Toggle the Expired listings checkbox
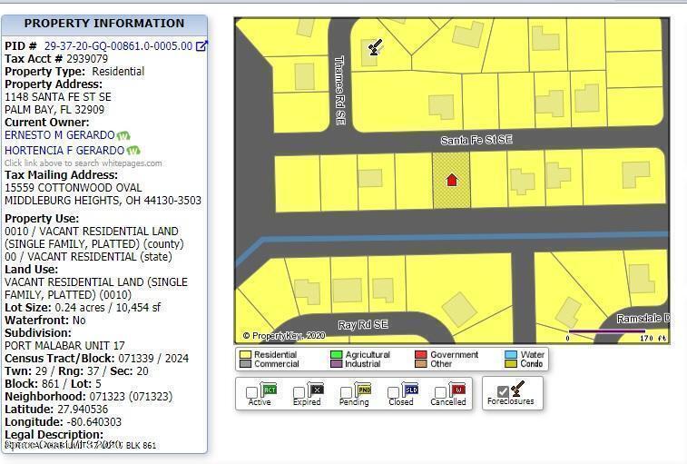The height and width of the screenshot is (464, 687). click(299, 393)
